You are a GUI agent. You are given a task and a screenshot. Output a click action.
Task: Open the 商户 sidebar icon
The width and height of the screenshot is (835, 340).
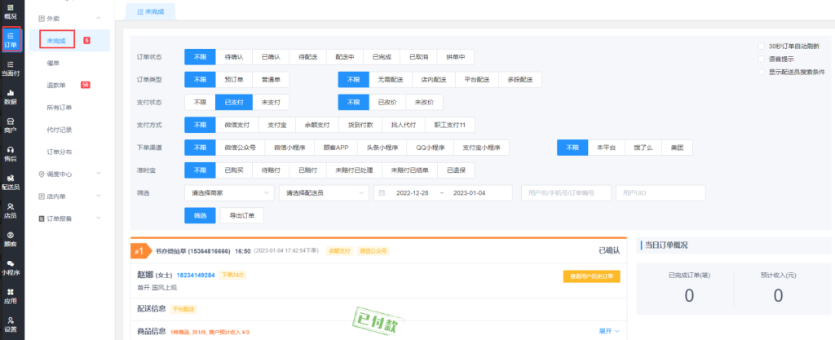point(11,126)
